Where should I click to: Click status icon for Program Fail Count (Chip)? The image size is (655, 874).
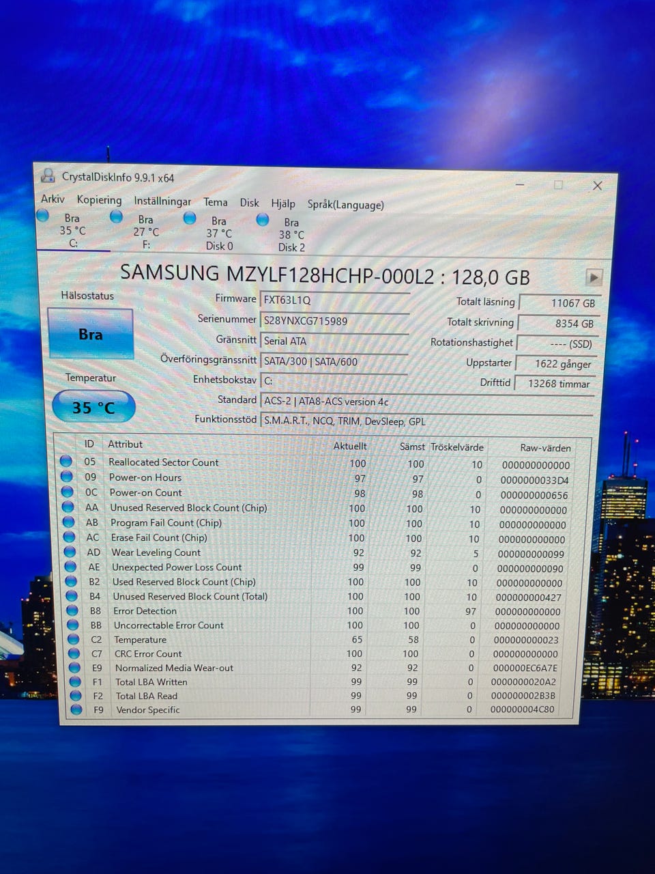pyautogui.click(x=69, y=522)
